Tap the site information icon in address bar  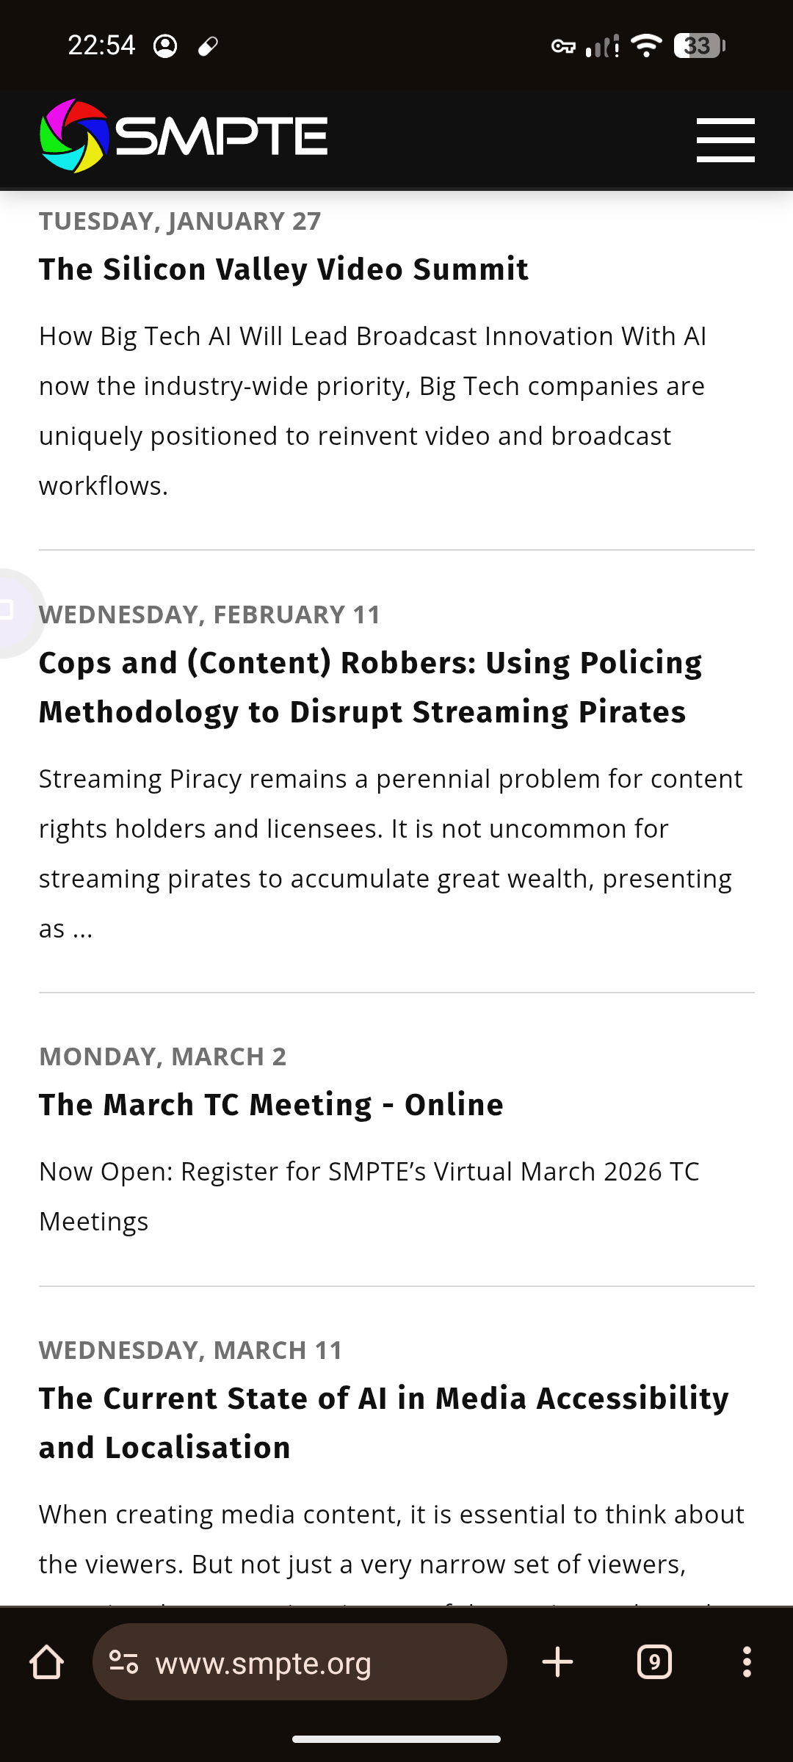pos(123,1663)
